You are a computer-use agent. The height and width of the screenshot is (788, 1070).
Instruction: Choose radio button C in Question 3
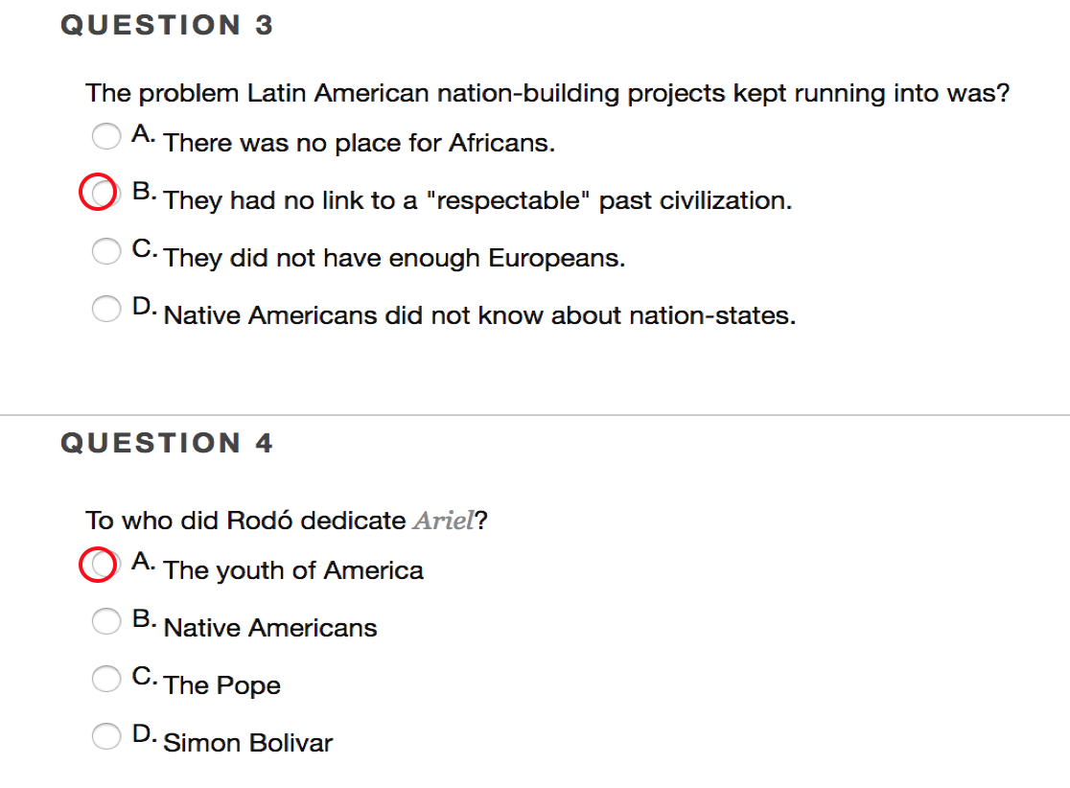click(x=105, y=251)
